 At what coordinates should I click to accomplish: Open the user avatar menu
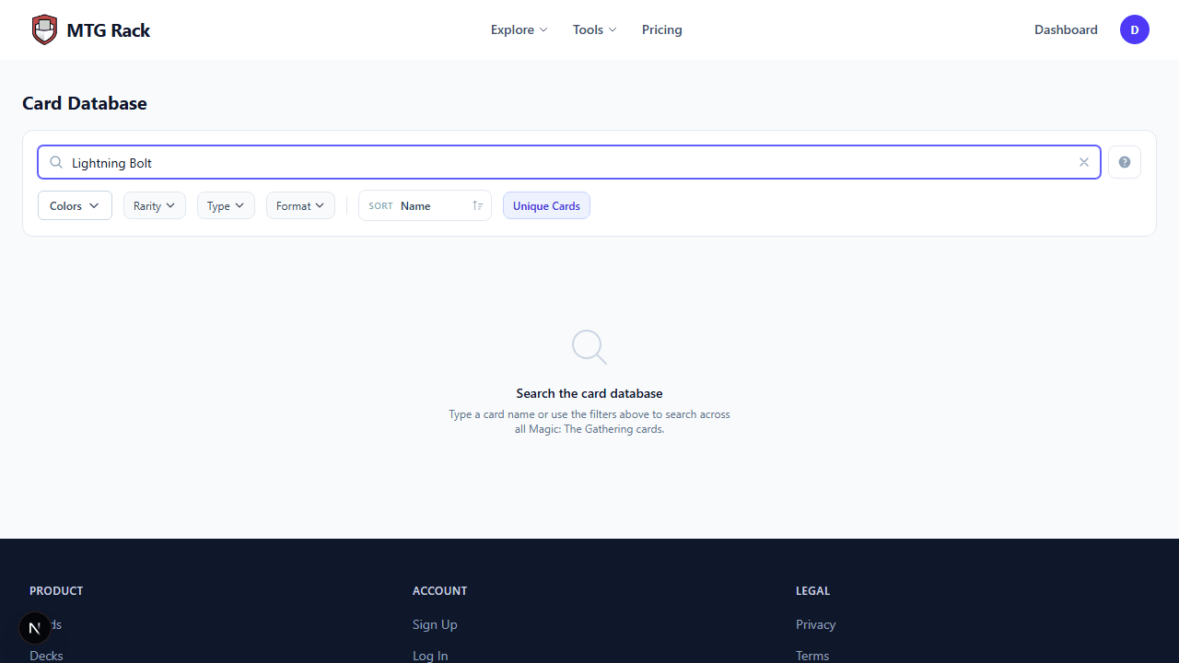pos(1135,29)
